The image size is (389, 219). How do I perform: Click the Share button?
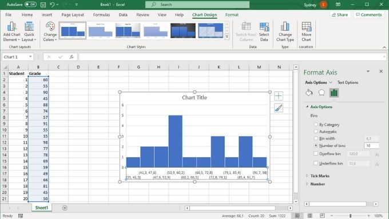340,15
